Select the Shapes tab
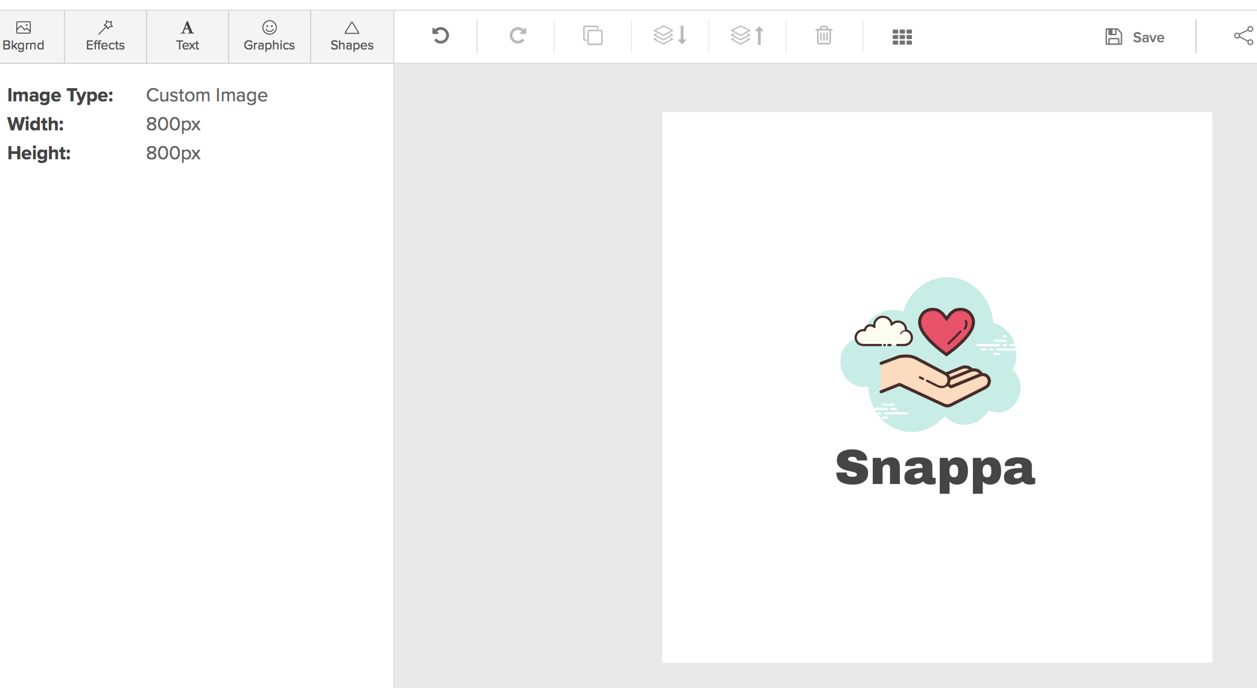 tap(352, 37)
